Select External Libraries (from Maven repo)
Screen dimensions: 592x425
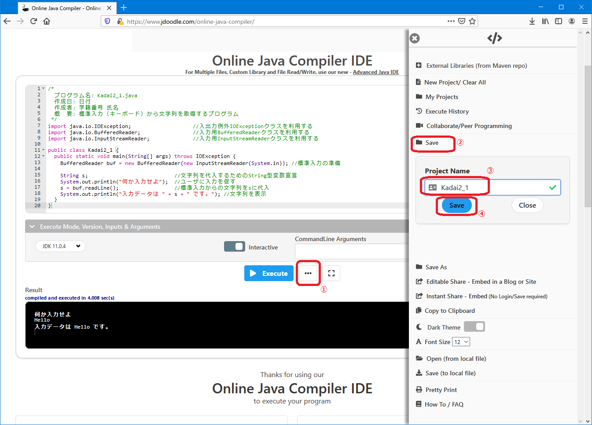point(471,66)
